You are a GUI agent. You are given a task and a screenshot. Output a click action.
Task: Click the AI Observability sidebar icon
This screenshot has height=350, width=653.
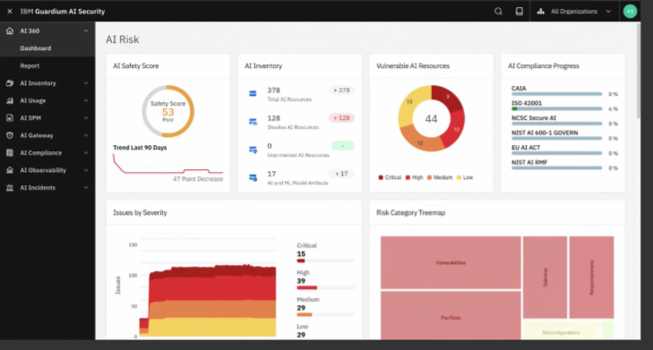coord(10,170)
